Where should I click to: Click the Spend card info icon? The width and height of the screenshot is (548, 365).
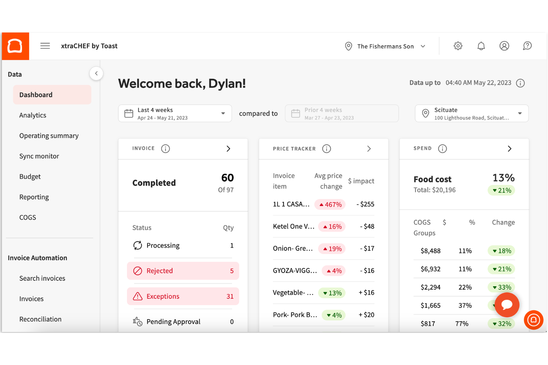[x=442, y=148]
